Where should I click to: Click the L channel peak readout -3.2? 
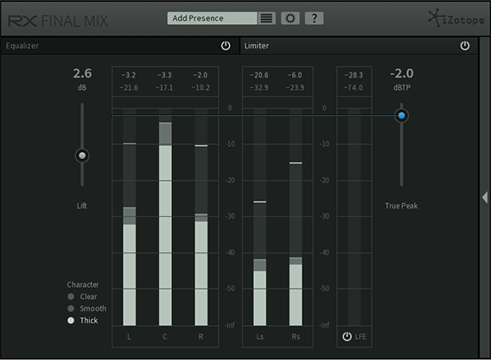[x=129, y=75]
